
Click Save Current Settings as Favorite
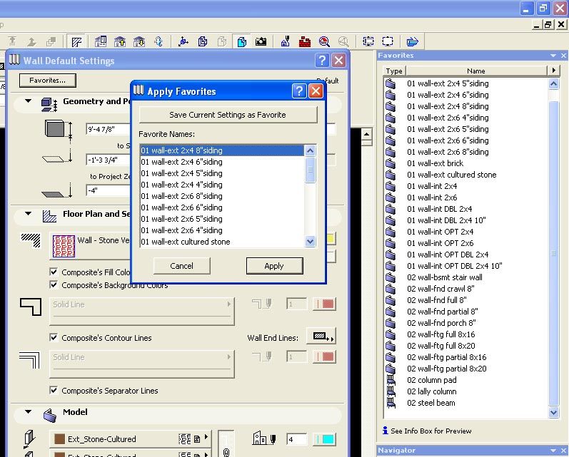tap(227, 115)
